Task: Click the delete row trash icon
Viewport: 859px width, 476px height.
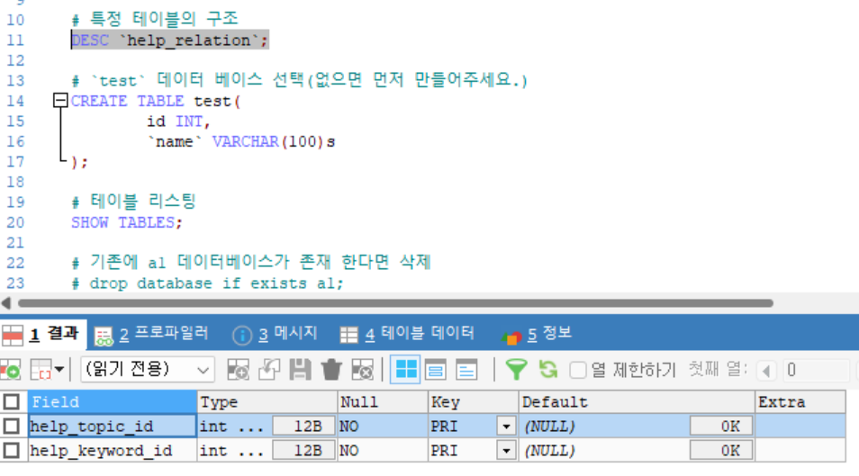Action: click(330, 370)
